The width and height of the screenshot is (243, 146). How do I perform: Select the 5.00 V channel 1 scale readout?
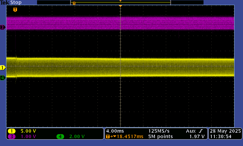point(28,131)
